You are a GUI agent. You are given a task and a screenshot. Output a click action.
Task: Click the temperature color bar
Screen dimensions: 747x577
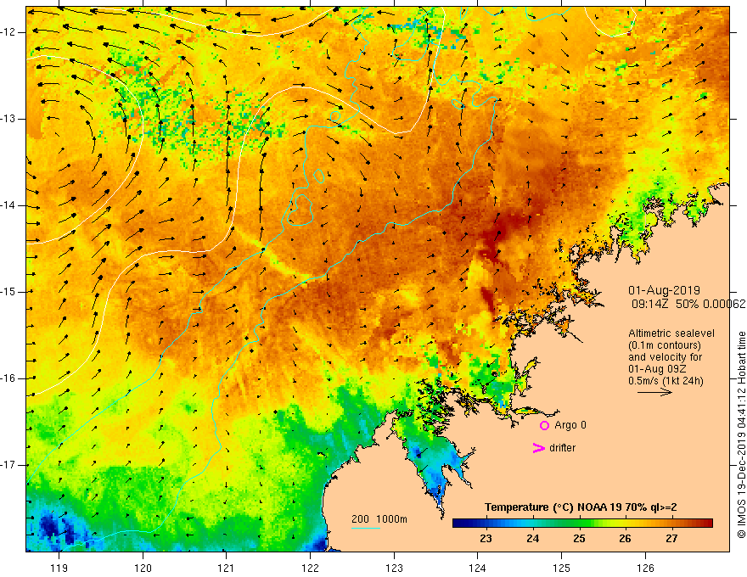pos(582,524)
